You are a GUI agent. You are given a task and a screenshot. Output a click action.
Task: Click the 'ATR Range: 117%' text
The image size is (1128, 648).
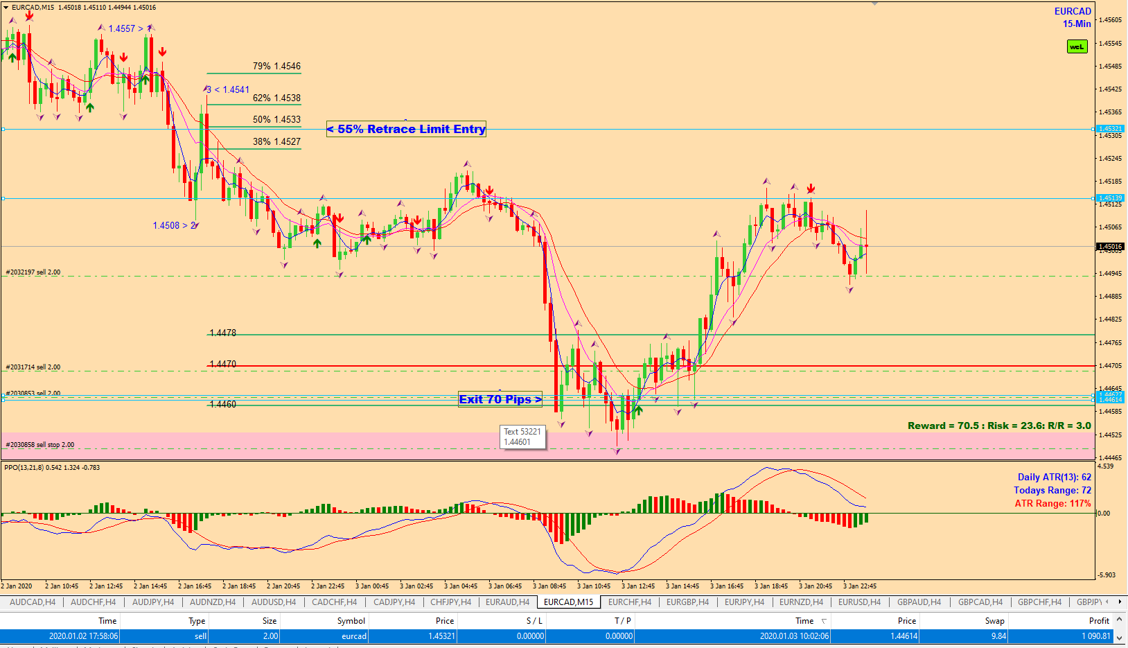pyautogui.click(x=1052, y=503)
